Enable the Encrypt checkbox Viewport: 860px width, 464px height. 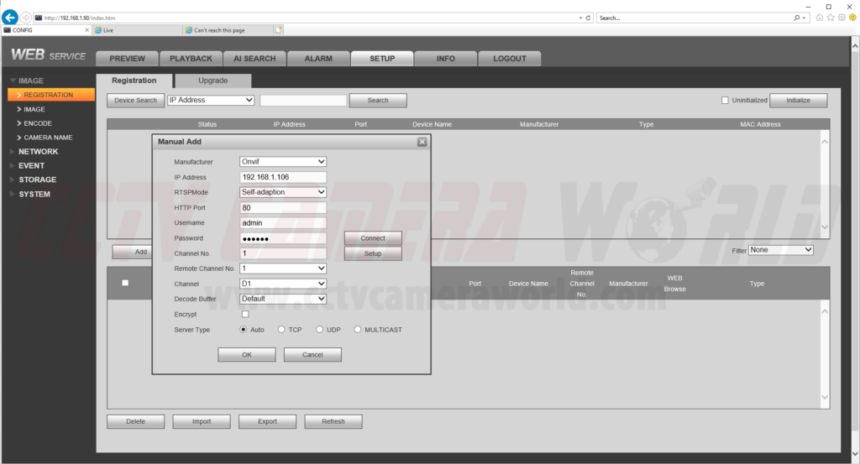pyautogui.click(x=245, y=315)
